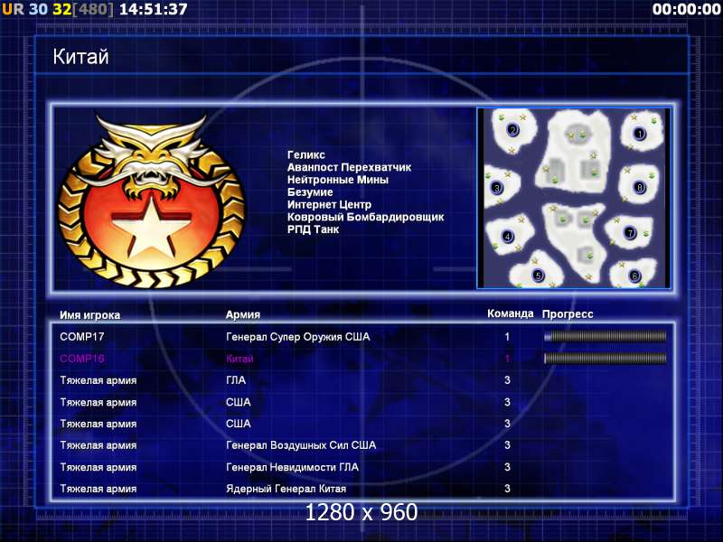Screen dimensions: 723x542
Task: Click team number 1 in COMP16 row
Action: [507, 359]
